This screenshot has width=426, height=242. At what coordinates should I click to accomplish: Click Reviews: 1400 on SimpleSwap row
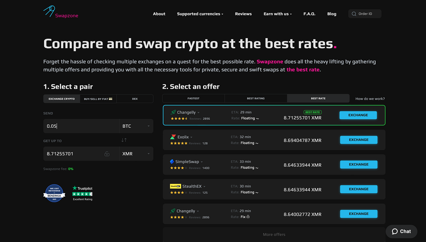tap(199, 168)
